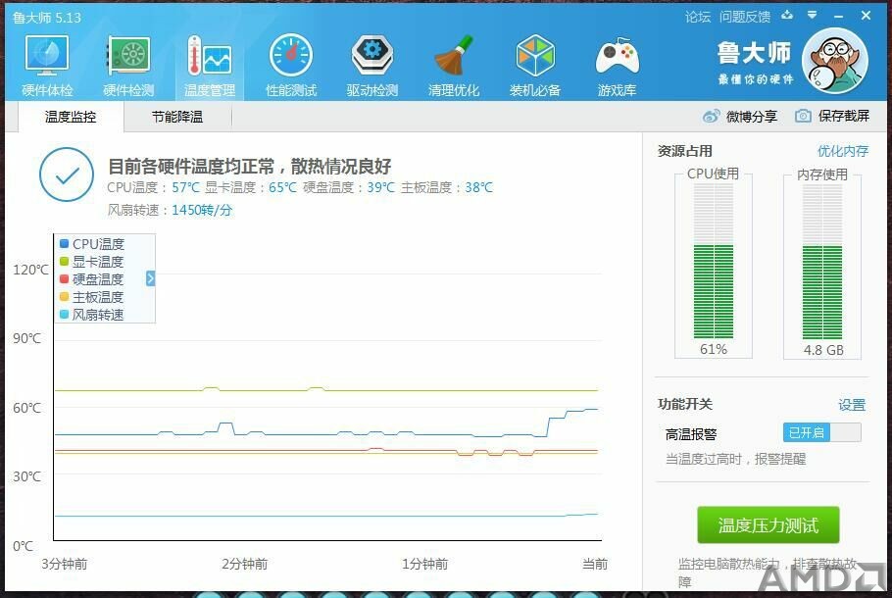The width and height of the screenshot is (892, 598).
Task: Click the 鲁大师 5.13 title text
Action: tap(47, 18)
